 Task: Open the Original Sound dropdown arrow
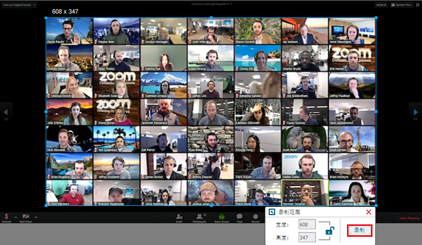[x=34, y=5]
